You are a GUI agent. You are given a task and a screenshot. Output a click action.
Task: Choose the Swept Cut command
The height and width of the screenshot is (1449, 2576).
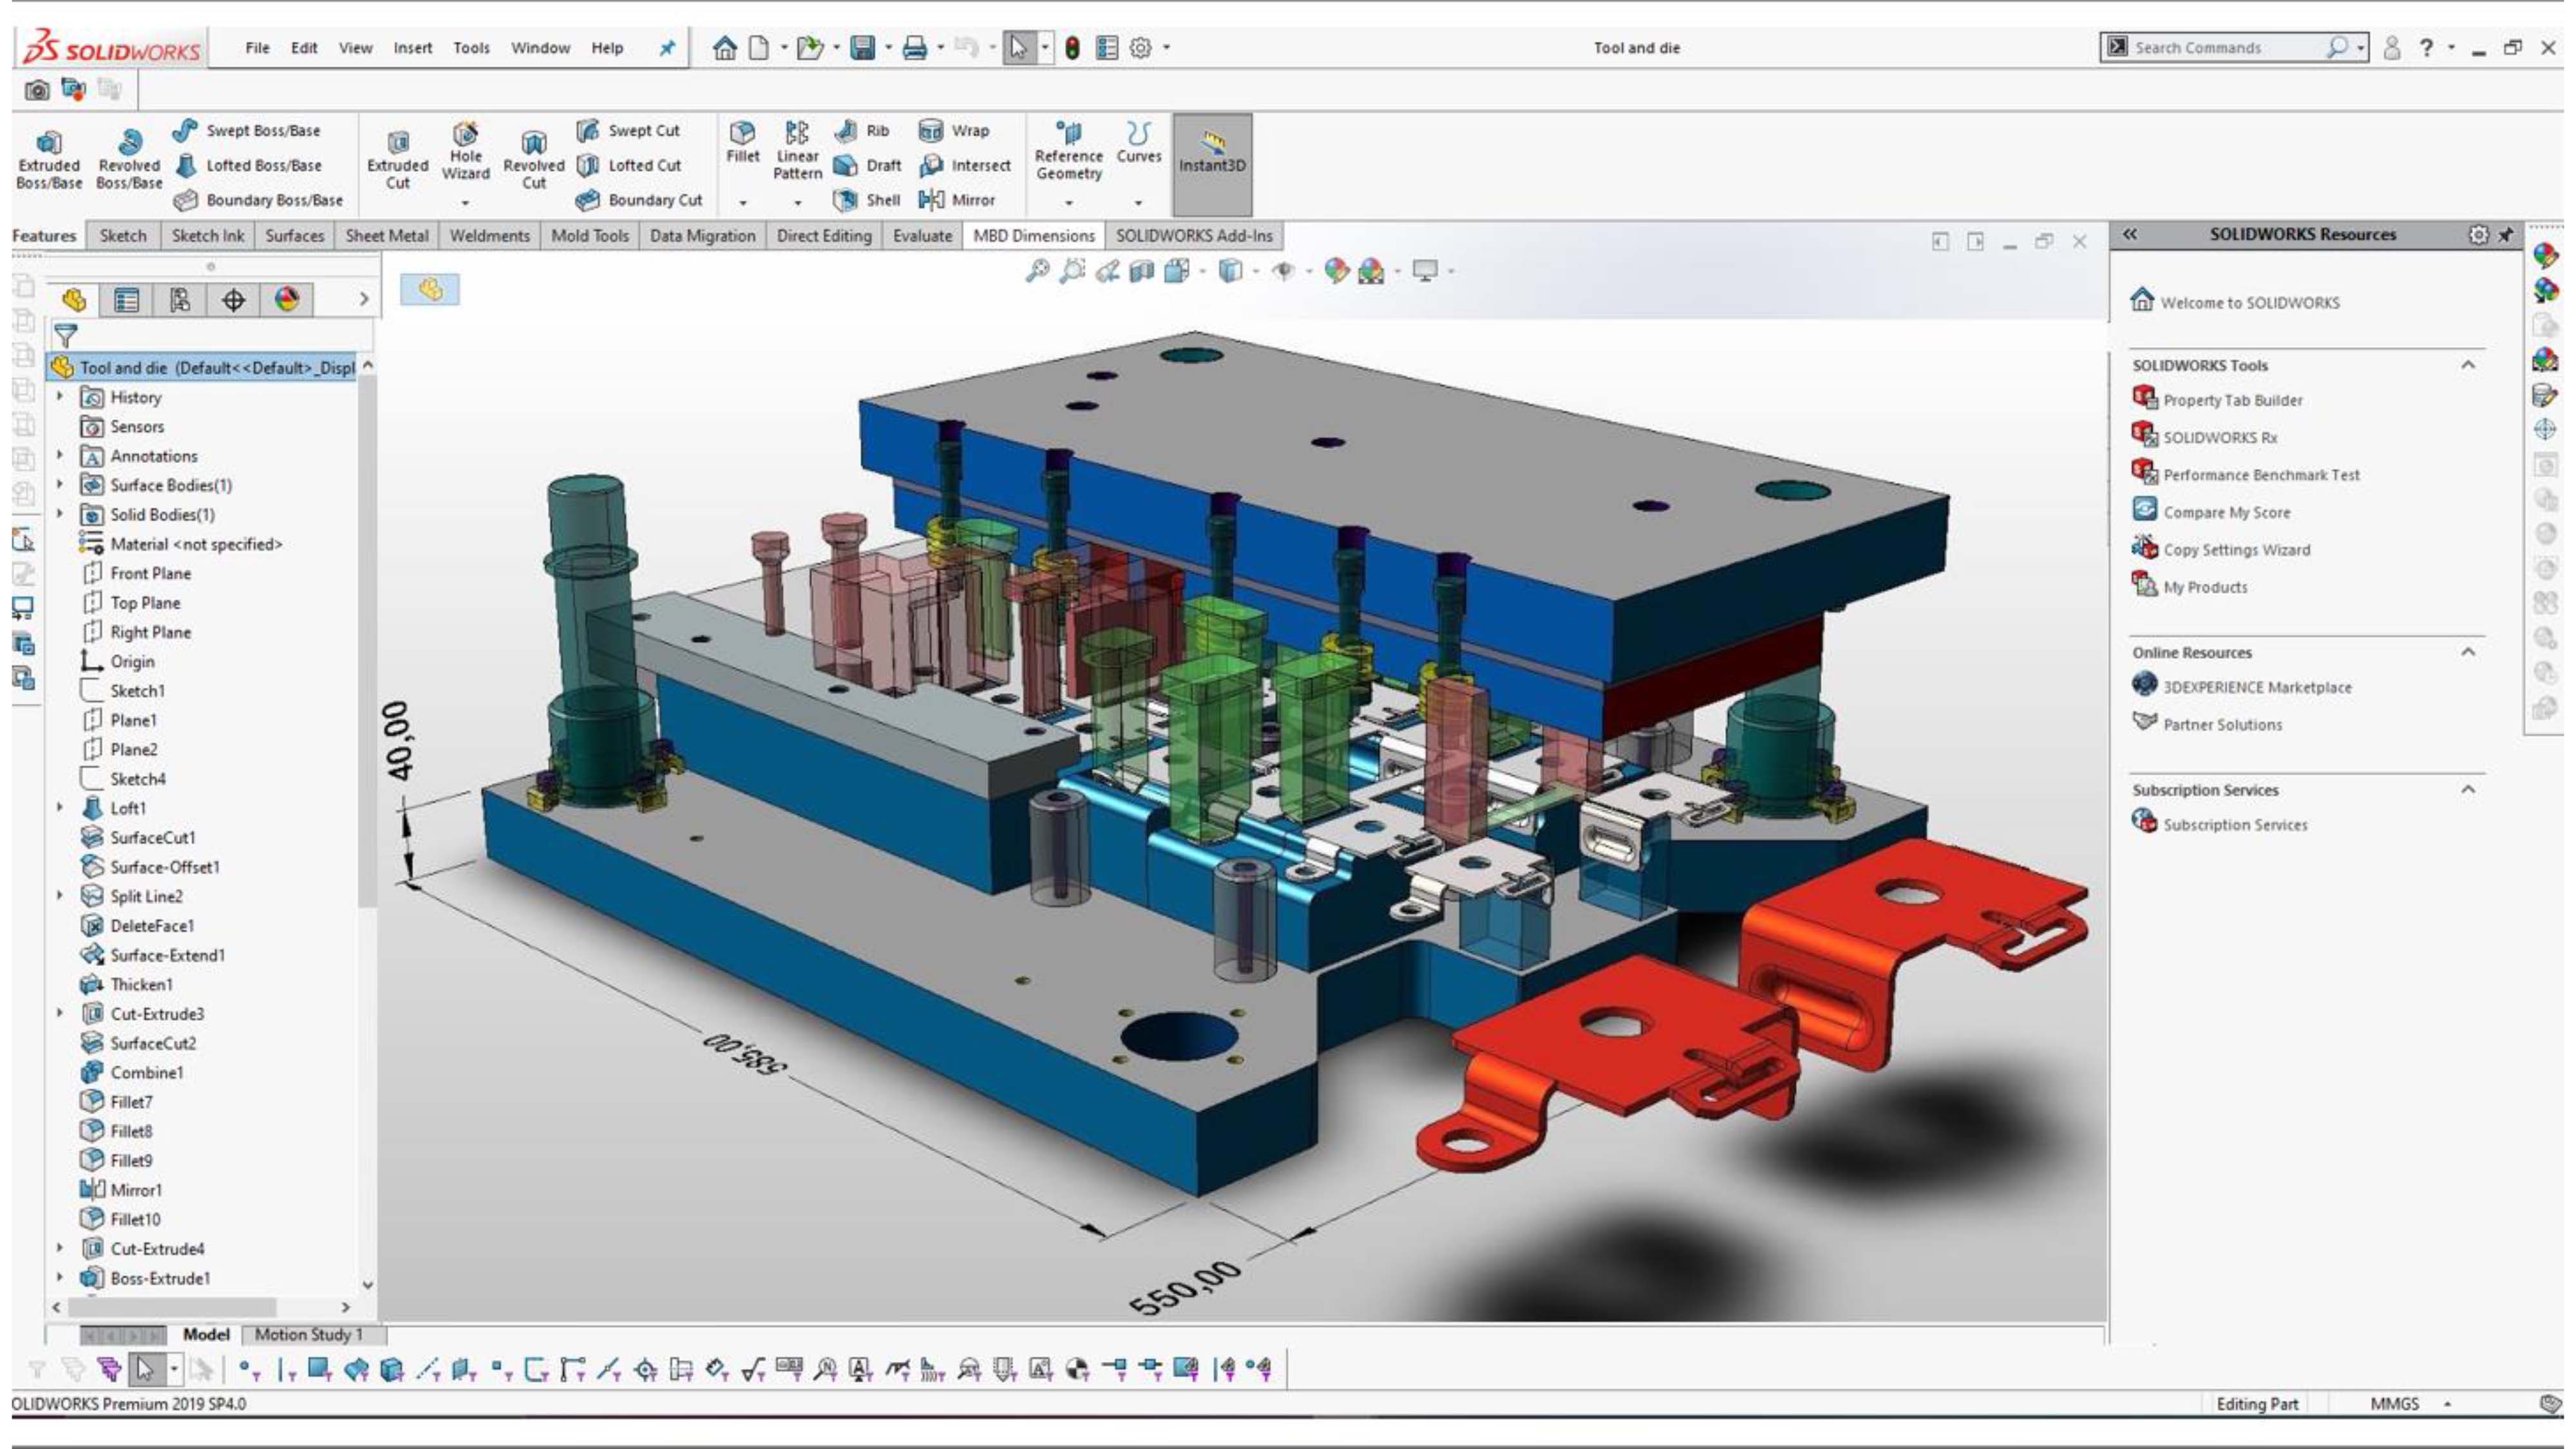point(628,130)
